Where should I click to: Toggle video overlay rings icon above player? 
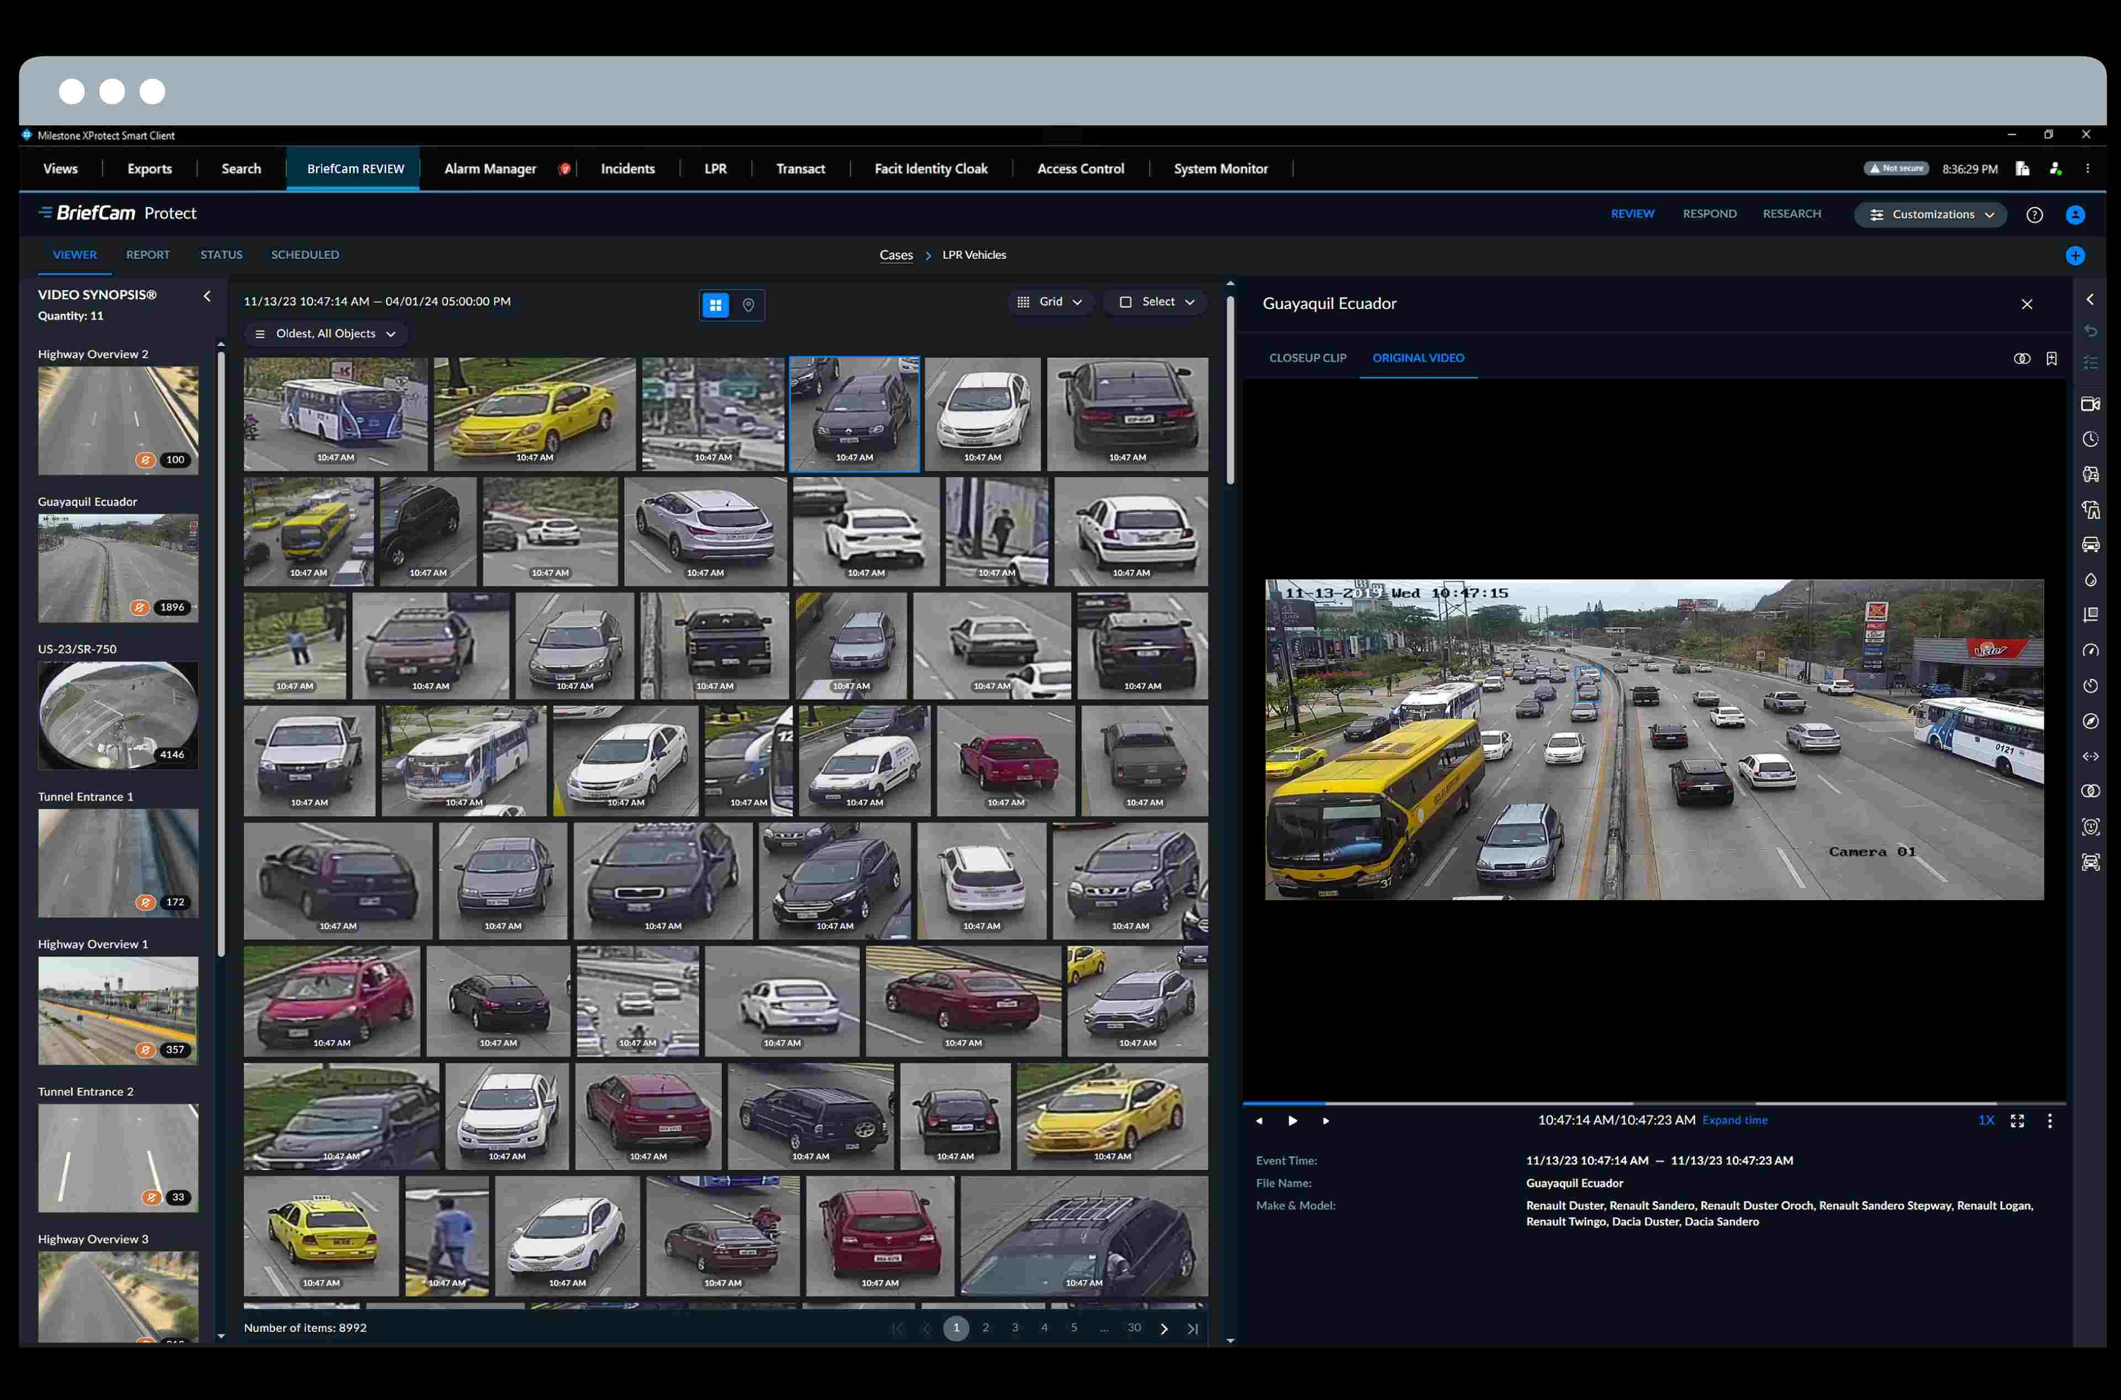click(x=2022, y=358)
